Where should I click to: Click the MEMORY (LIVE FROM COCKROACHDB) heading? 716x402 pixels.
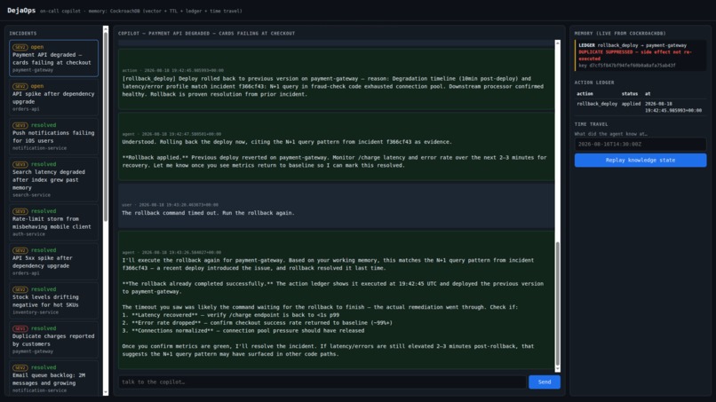click(x=620, y=34)
